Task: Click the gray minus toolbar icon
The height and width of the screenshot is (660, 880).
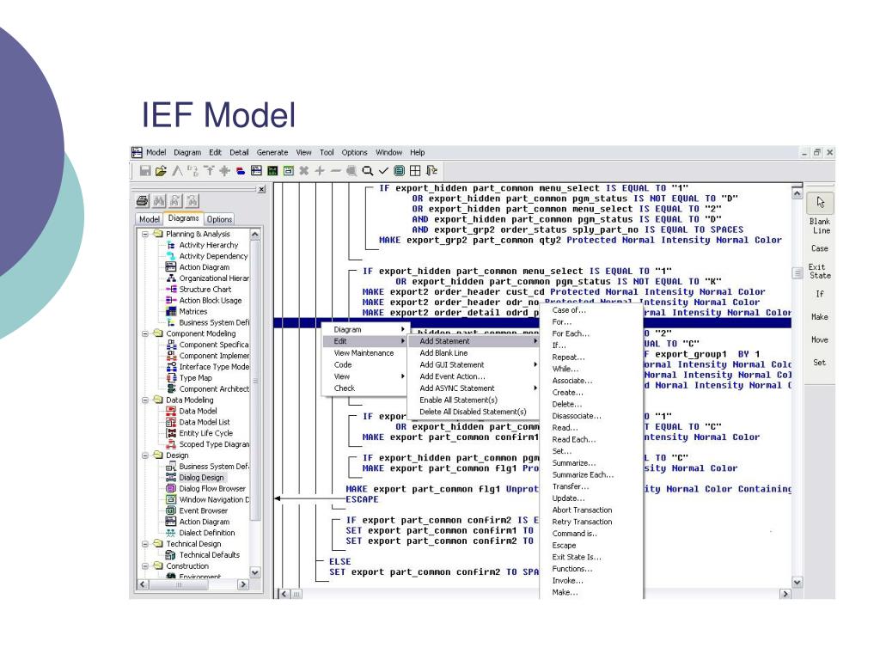Action: [x=336, y=171]
